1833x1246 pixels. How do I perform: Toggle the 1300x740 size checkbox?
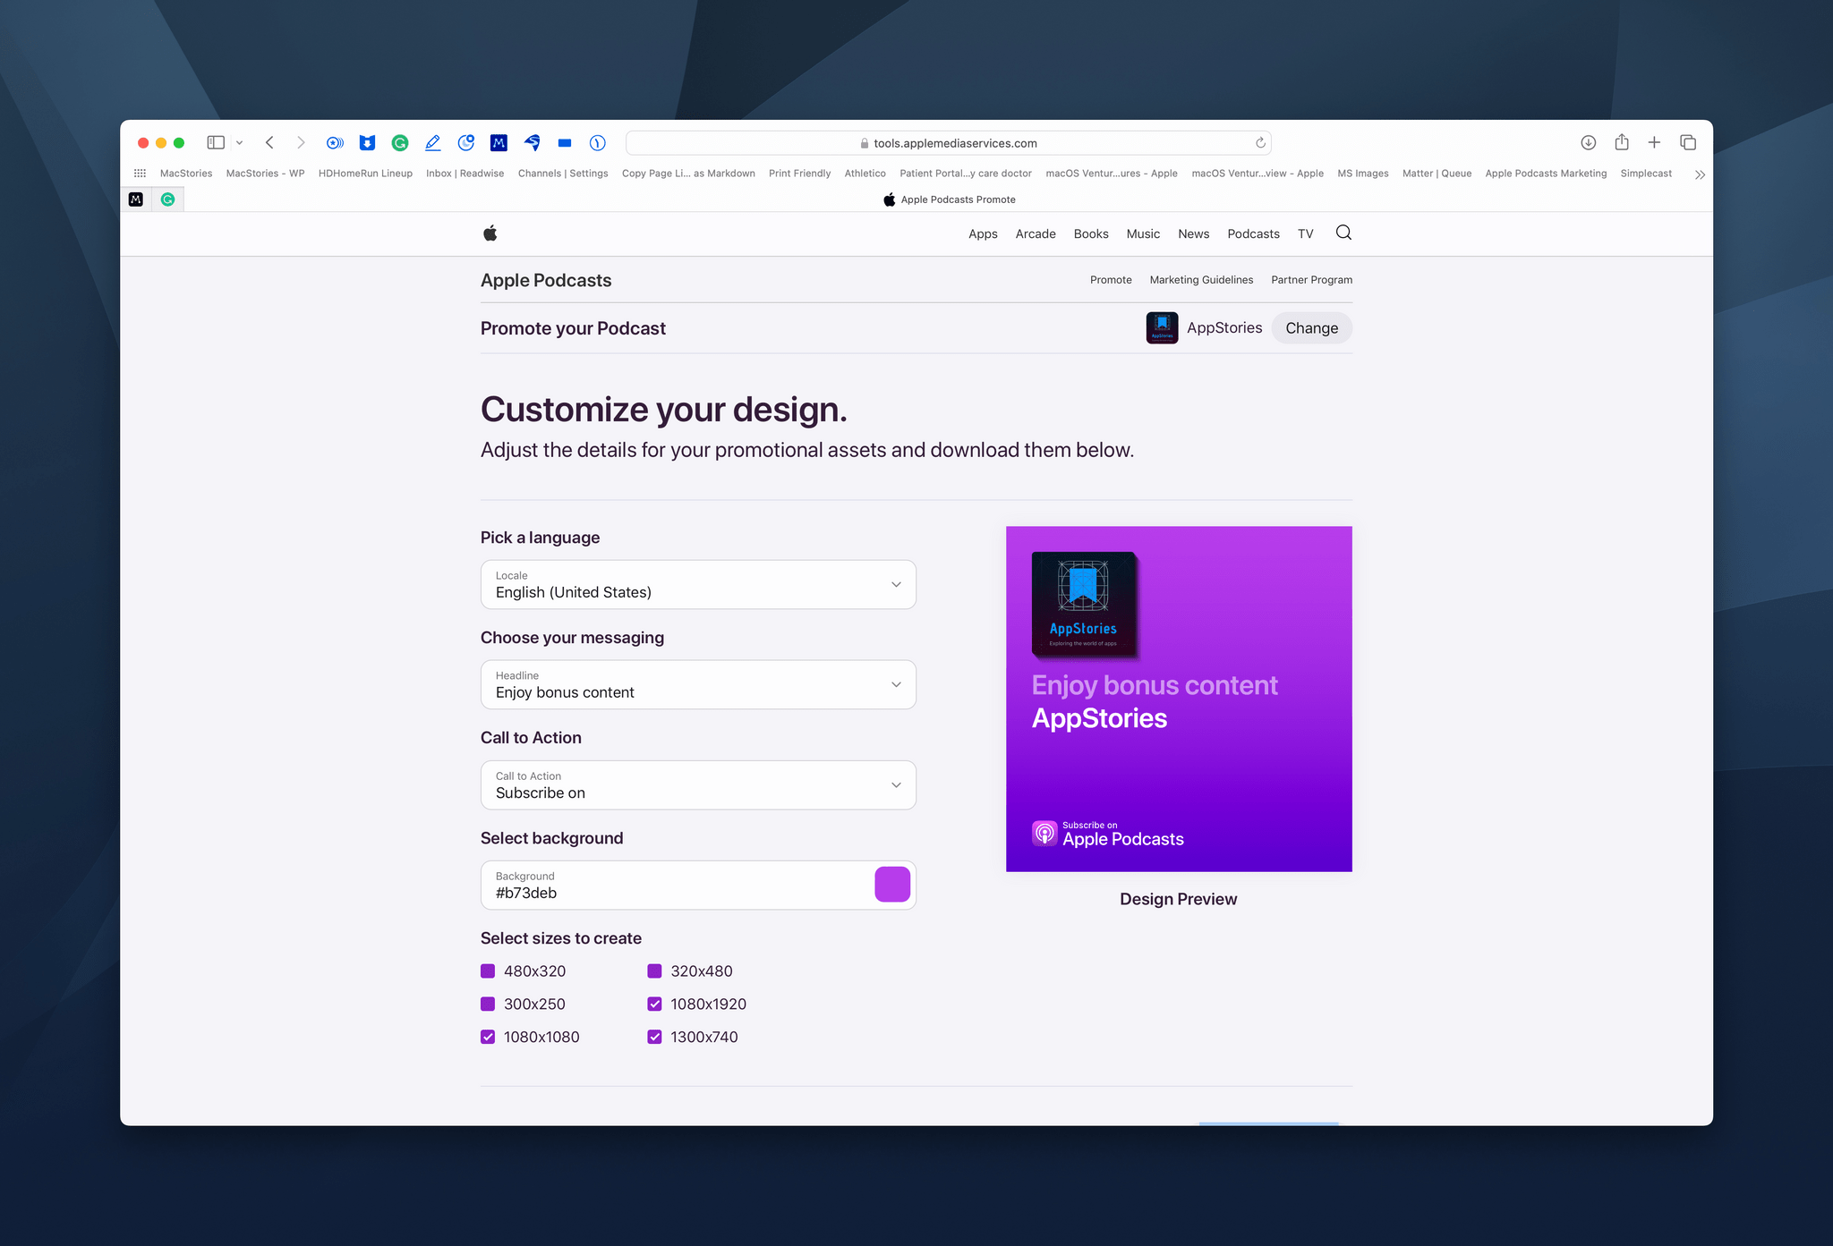coord(655,1038)
